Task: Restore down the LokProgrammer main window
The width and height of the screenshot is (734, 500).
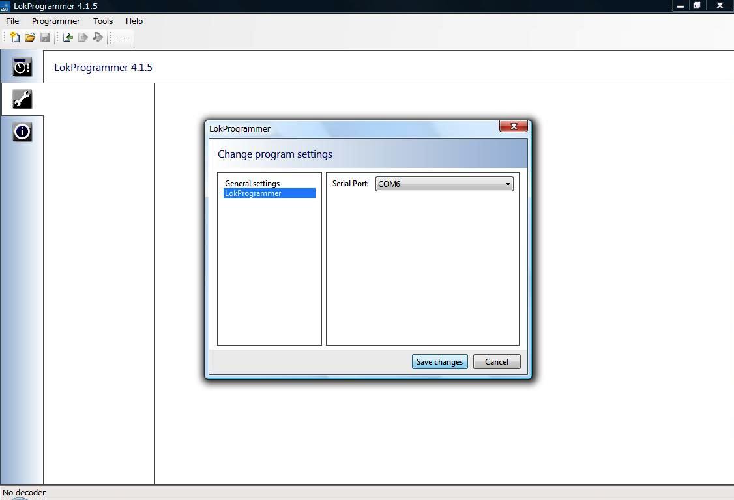Action: [x=697, y=6]
